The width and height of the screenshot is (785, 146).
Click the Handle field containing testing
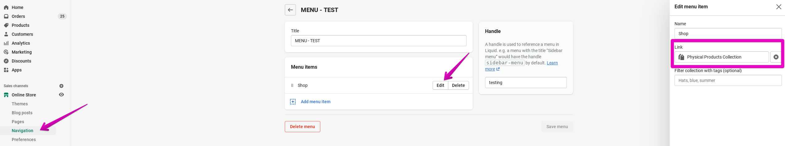point(525,83)
